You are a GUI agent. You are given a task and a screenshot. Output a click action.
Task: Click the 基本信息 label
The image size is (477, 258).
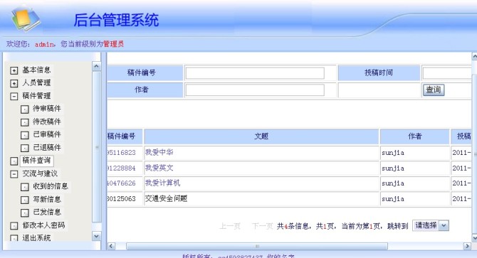click(36, 70)
